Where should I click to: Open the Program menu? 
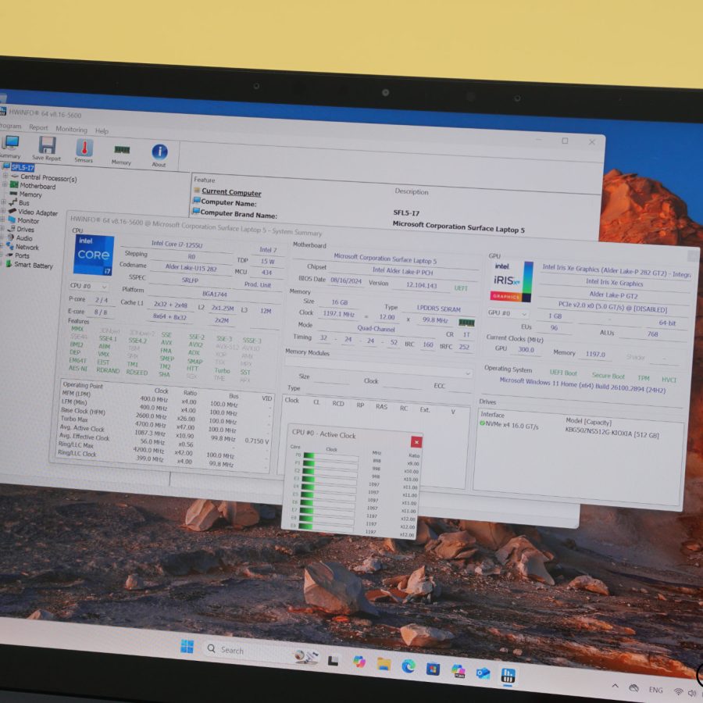click(10, 126)
